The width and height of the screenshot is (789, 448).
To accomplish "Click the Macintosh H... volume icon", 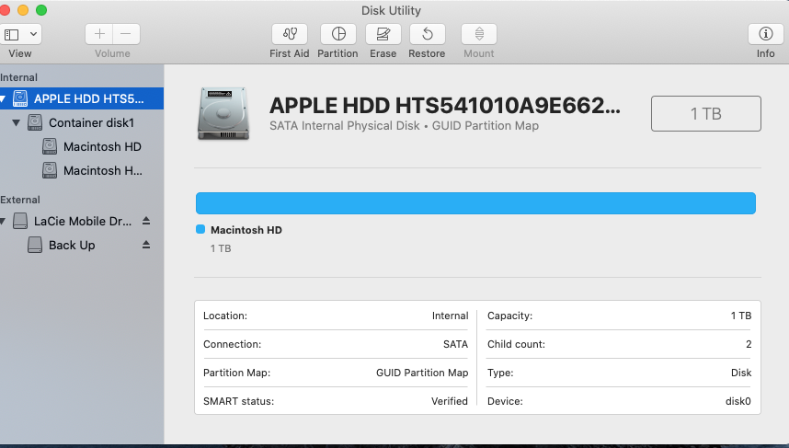I will pyautogui.click(x=50, y=170).
